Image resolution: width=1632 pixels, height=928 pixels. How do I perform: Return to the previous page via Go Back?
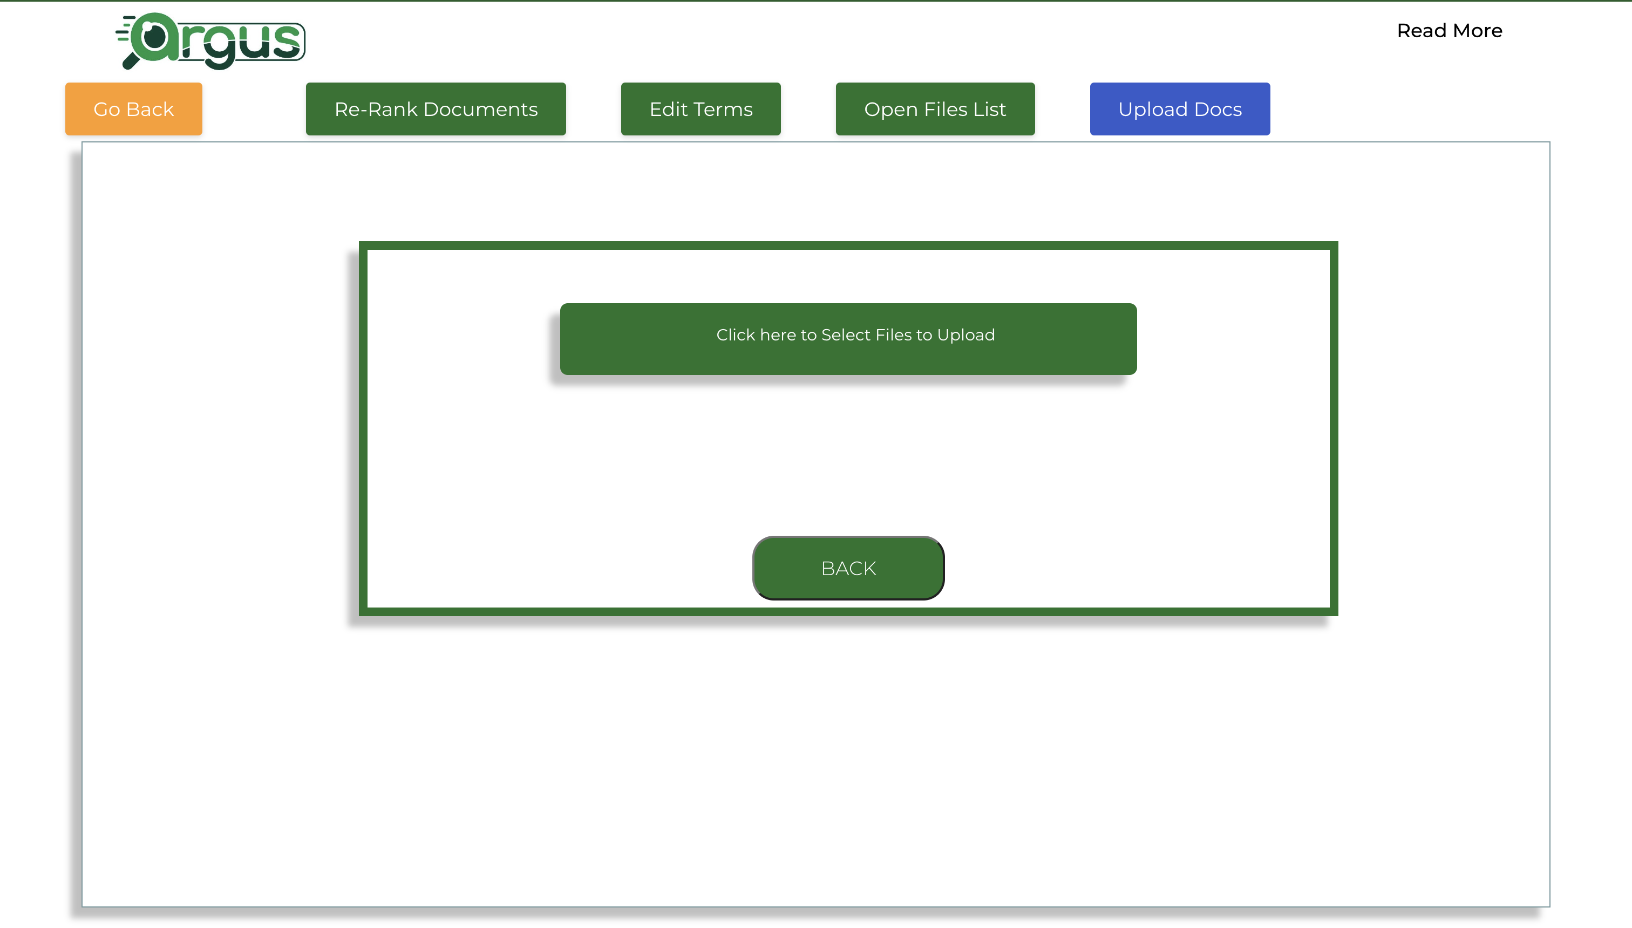[133, 109]
